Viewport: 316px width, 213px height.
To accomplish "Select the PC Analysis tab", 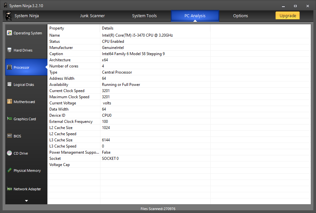I will [x=195, y=16].
